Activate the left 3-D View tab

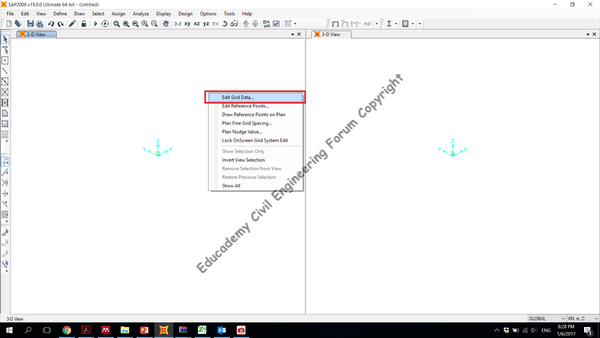(36, 34)
